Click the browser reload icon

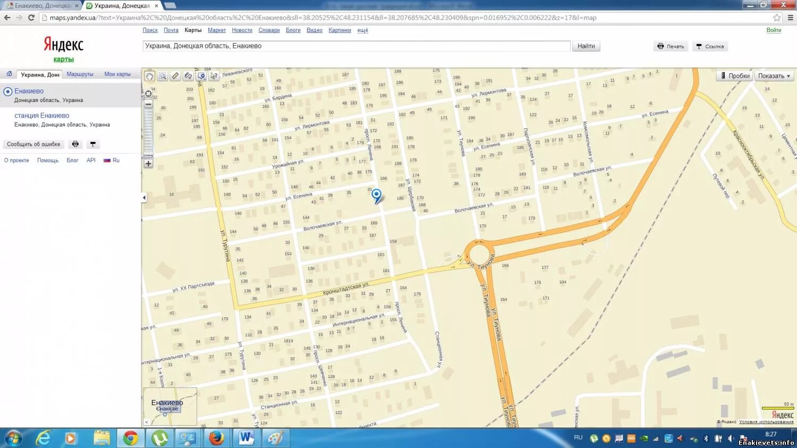[31, 18]
